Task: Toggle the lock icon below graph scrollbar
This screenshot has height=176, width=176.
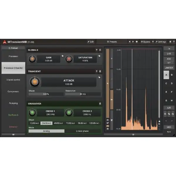Action: [x=159, y=121]
